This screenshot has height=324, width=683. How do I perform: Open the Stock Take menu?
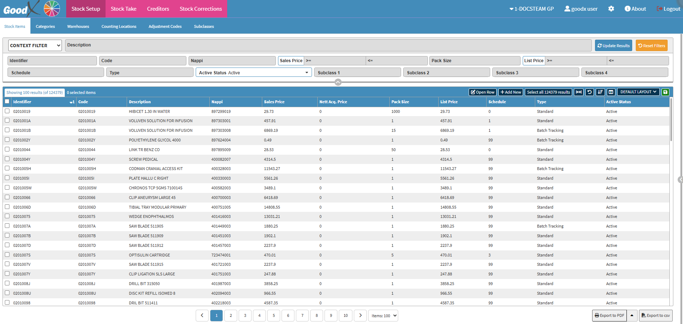[123, 9]
